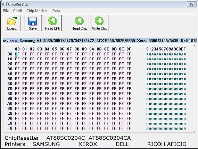Click the Open folder icon
Image resolution: width=198 pixels, height=149 pixels.
(x=12, y=21)
